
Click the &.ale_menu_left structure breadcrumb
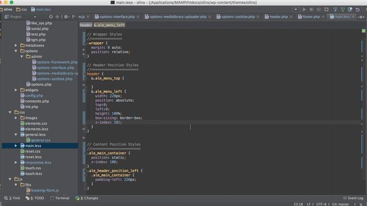(x=110, y=25)
